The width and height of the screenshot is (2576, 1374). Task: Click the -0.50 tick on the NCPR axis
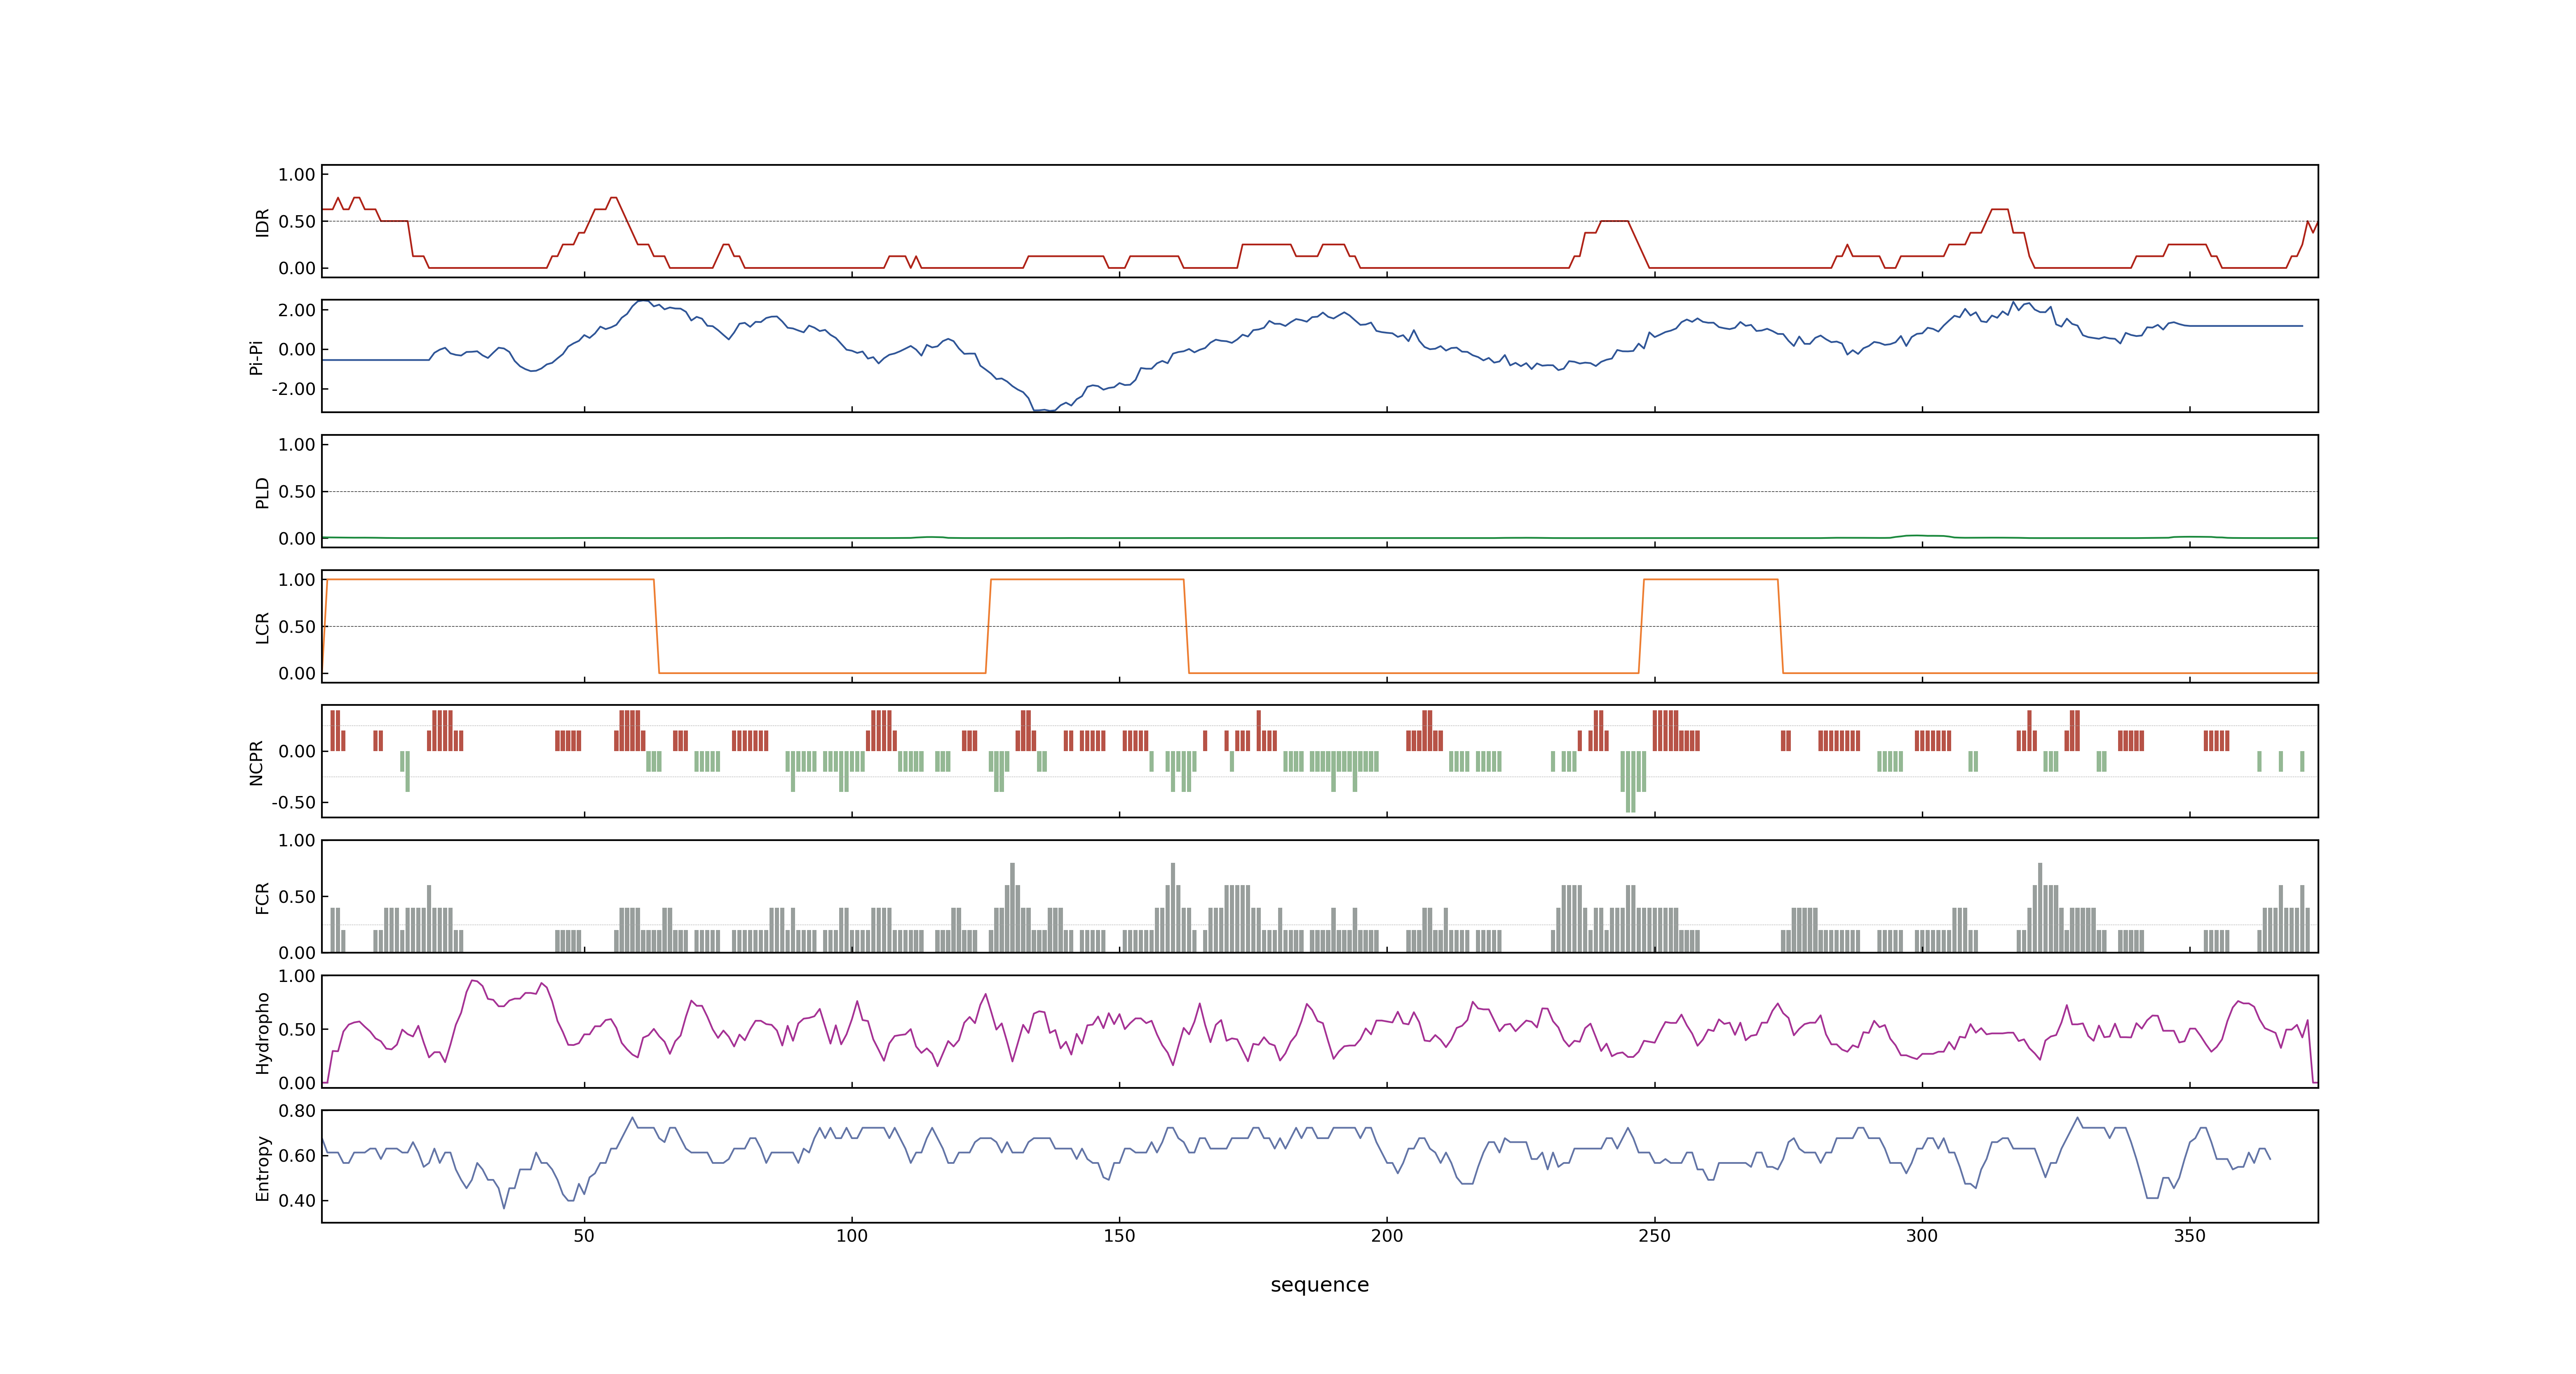click(293, 803)
